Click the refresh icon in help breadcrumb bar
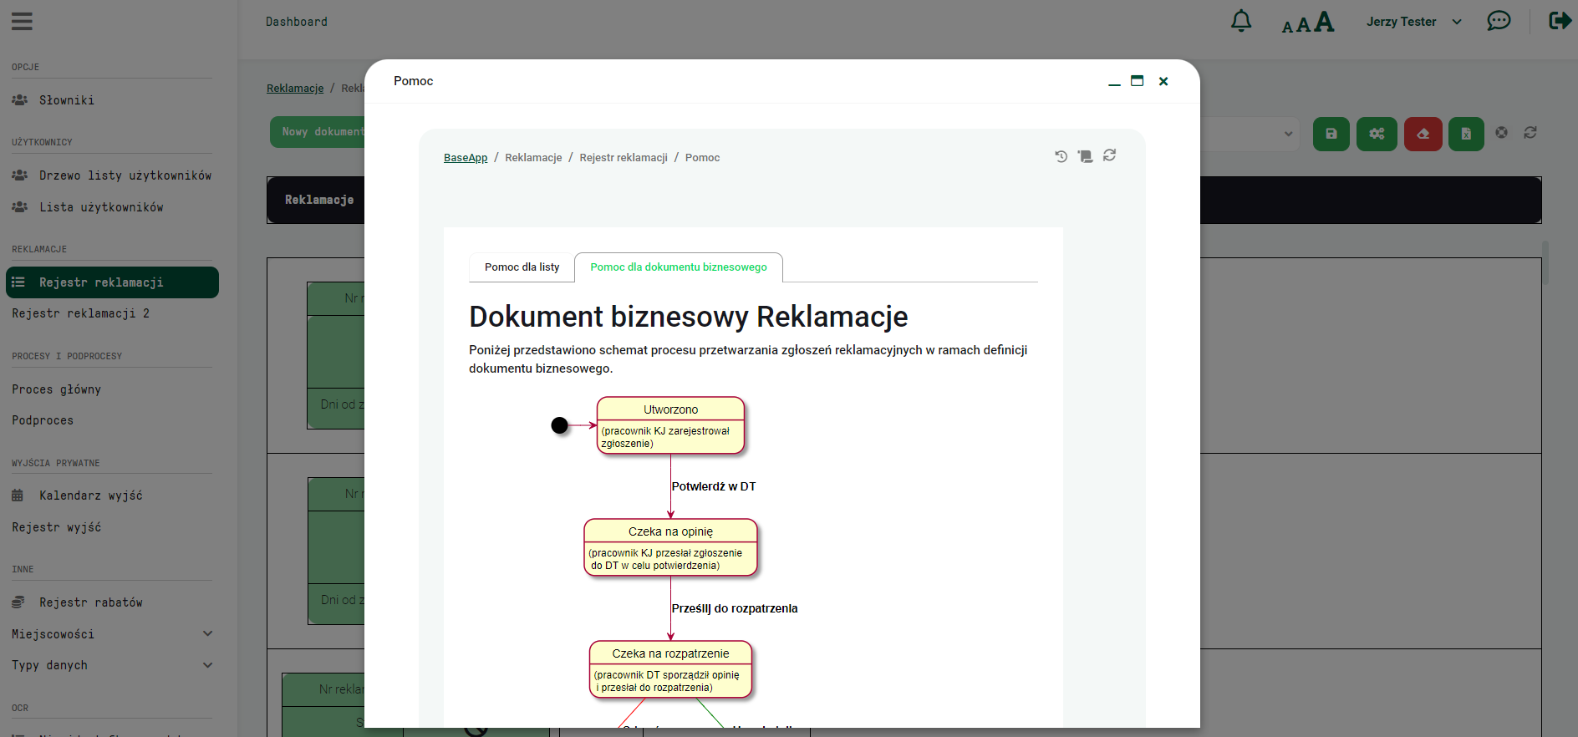 click(x=1109, y=155)
